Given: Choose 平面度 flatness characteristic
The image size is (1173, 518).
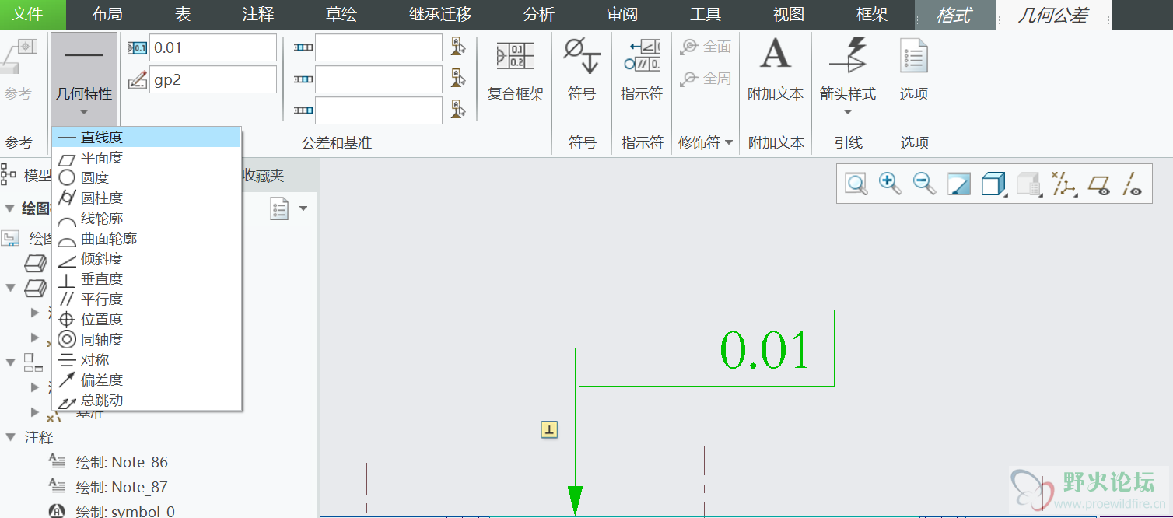Looking at the screenshot, I should click(146, 158).
